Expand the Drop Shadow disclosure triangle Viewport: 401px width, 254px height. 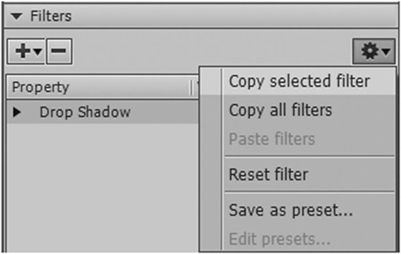coord(17,112)
